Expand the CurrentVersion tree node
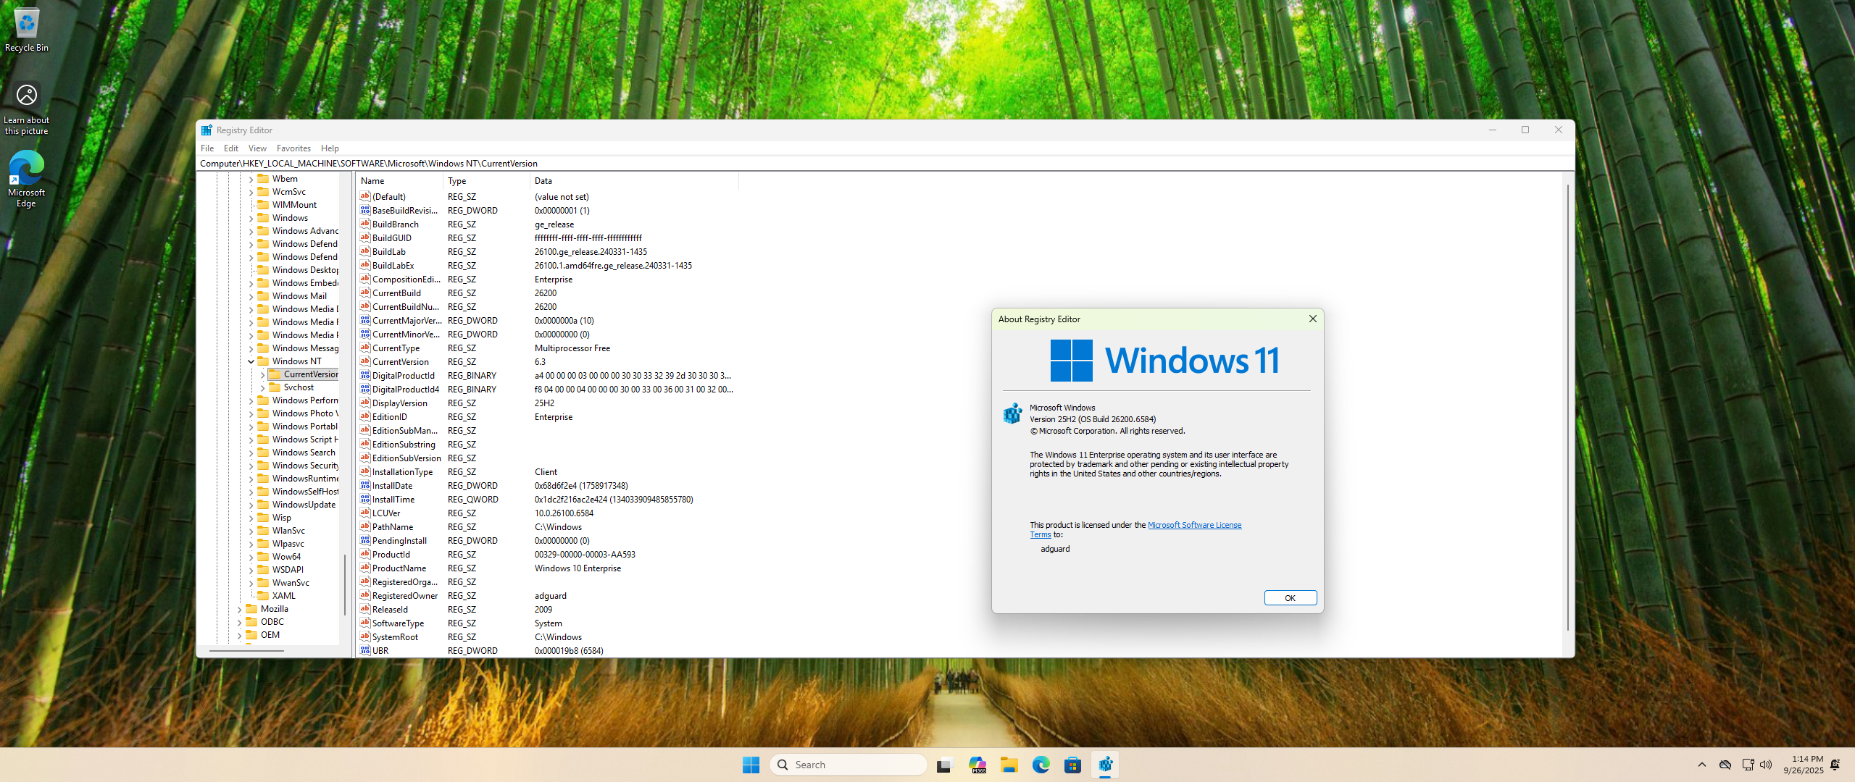 click(262, 375)
